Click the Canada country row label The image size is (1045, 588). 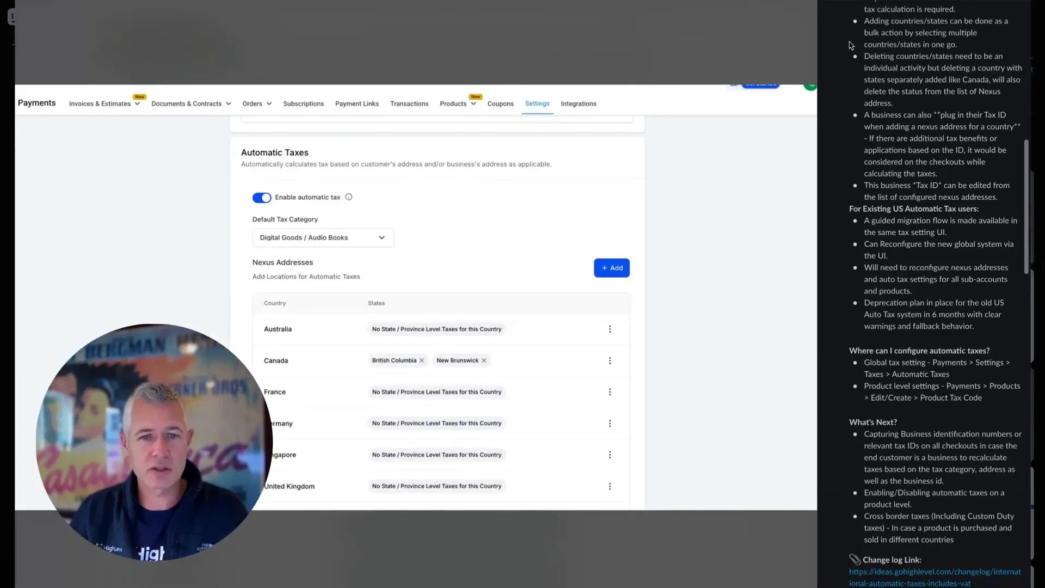(276, 360)
